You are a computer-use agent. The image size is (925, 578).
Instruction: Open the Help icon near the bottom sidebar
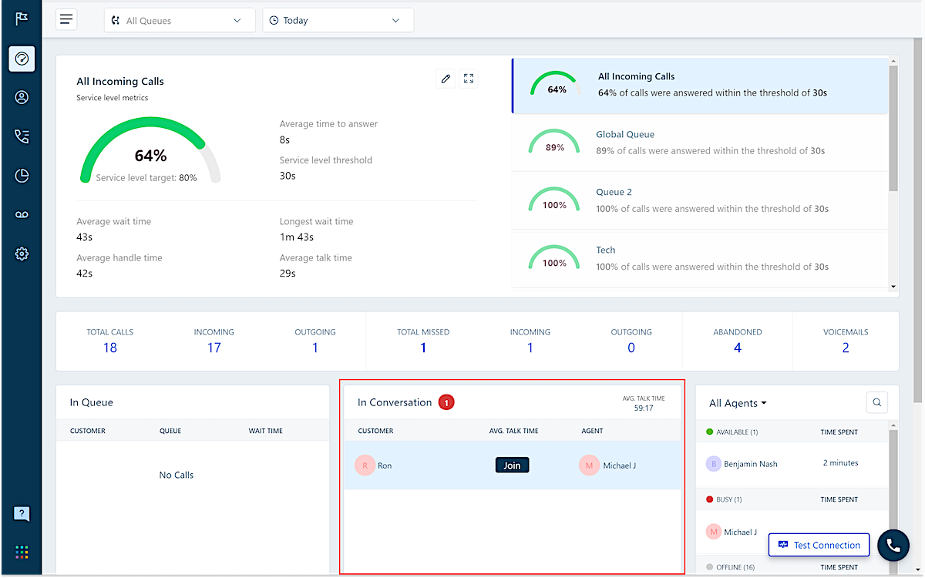[21, 513]
